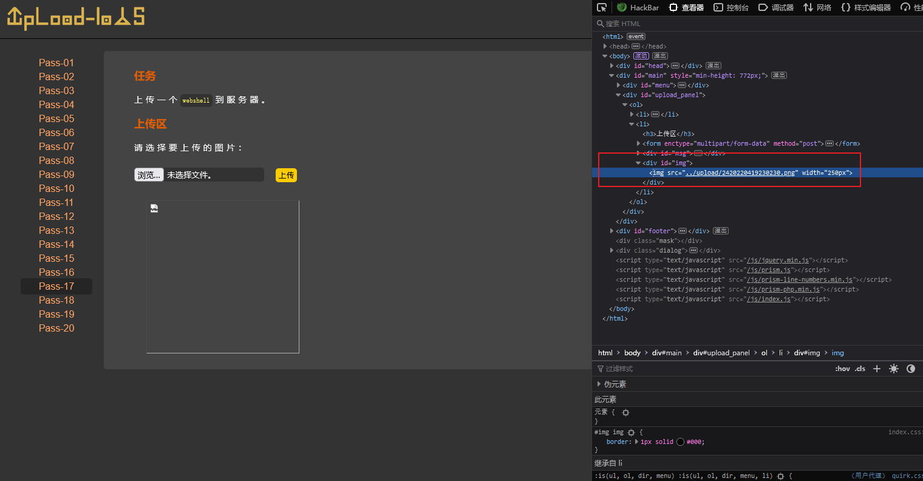Click the Upload-labs logo
Screen dimensions: 923x481
(x=76, y=17)
